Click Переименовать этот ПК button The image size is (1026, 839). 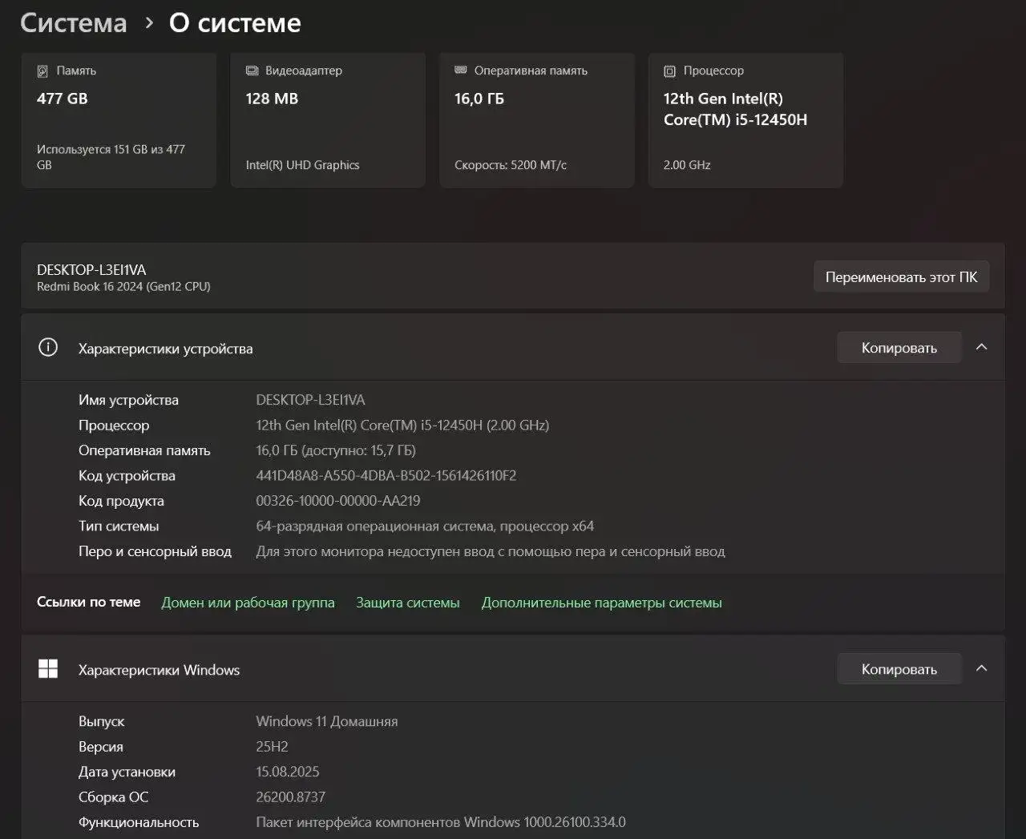point(901,276)
